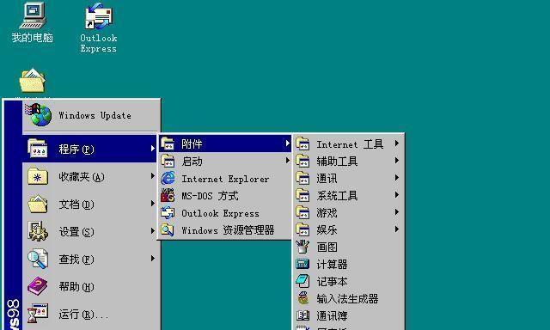
Task: Open the documents folder icon on desktop
Action: click(33, 81)
